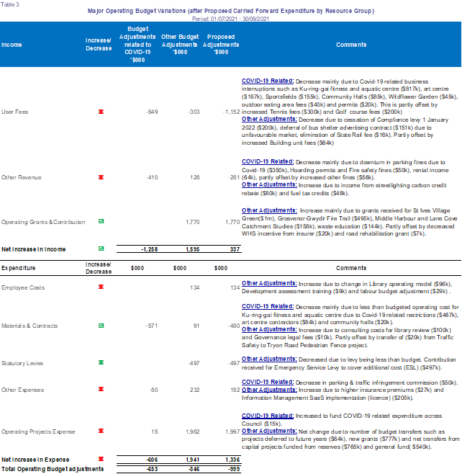462x474 pixels.
Task: Open COVID-19 Related link in Operating Projects comments
Action: tap(268, 416)
